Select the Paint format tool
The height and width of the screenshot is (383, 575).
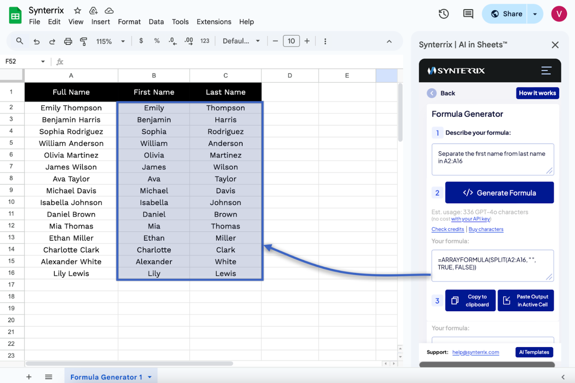(x=83, y=41)
